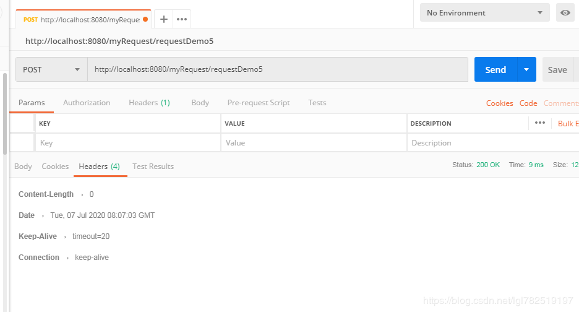This screenshot has width=579, height=312.
Task: Switch to the Authorization tab
Action: [87, 103]
